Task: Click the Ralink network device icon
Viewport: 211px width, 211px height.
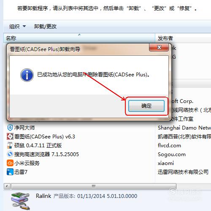Action: pos(21,201)
